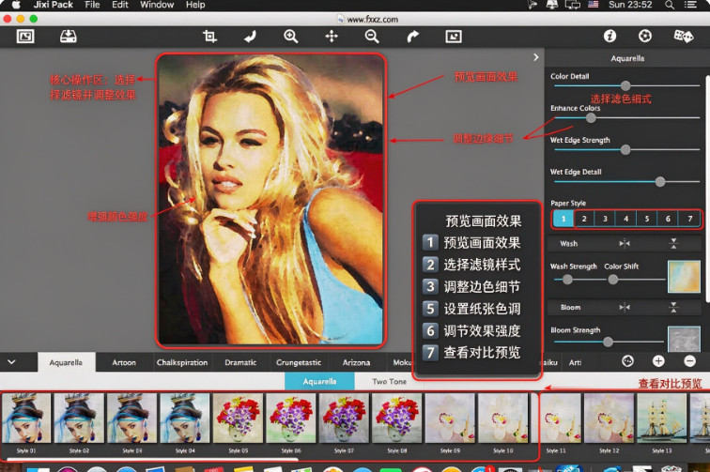Switch to the Chalkspiration tab

click(182, 362)
